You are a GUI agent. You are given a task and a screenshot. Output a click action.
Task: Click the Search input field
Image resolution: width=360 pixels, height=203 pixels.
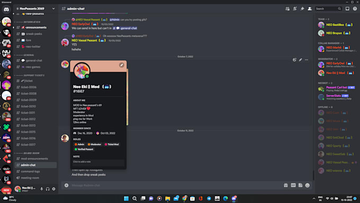point(328,8)
